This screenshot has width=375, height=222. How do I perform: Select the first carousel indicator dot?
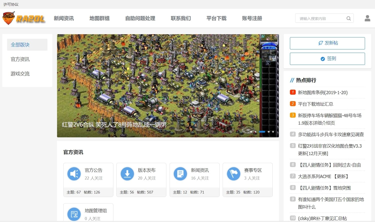251,132
